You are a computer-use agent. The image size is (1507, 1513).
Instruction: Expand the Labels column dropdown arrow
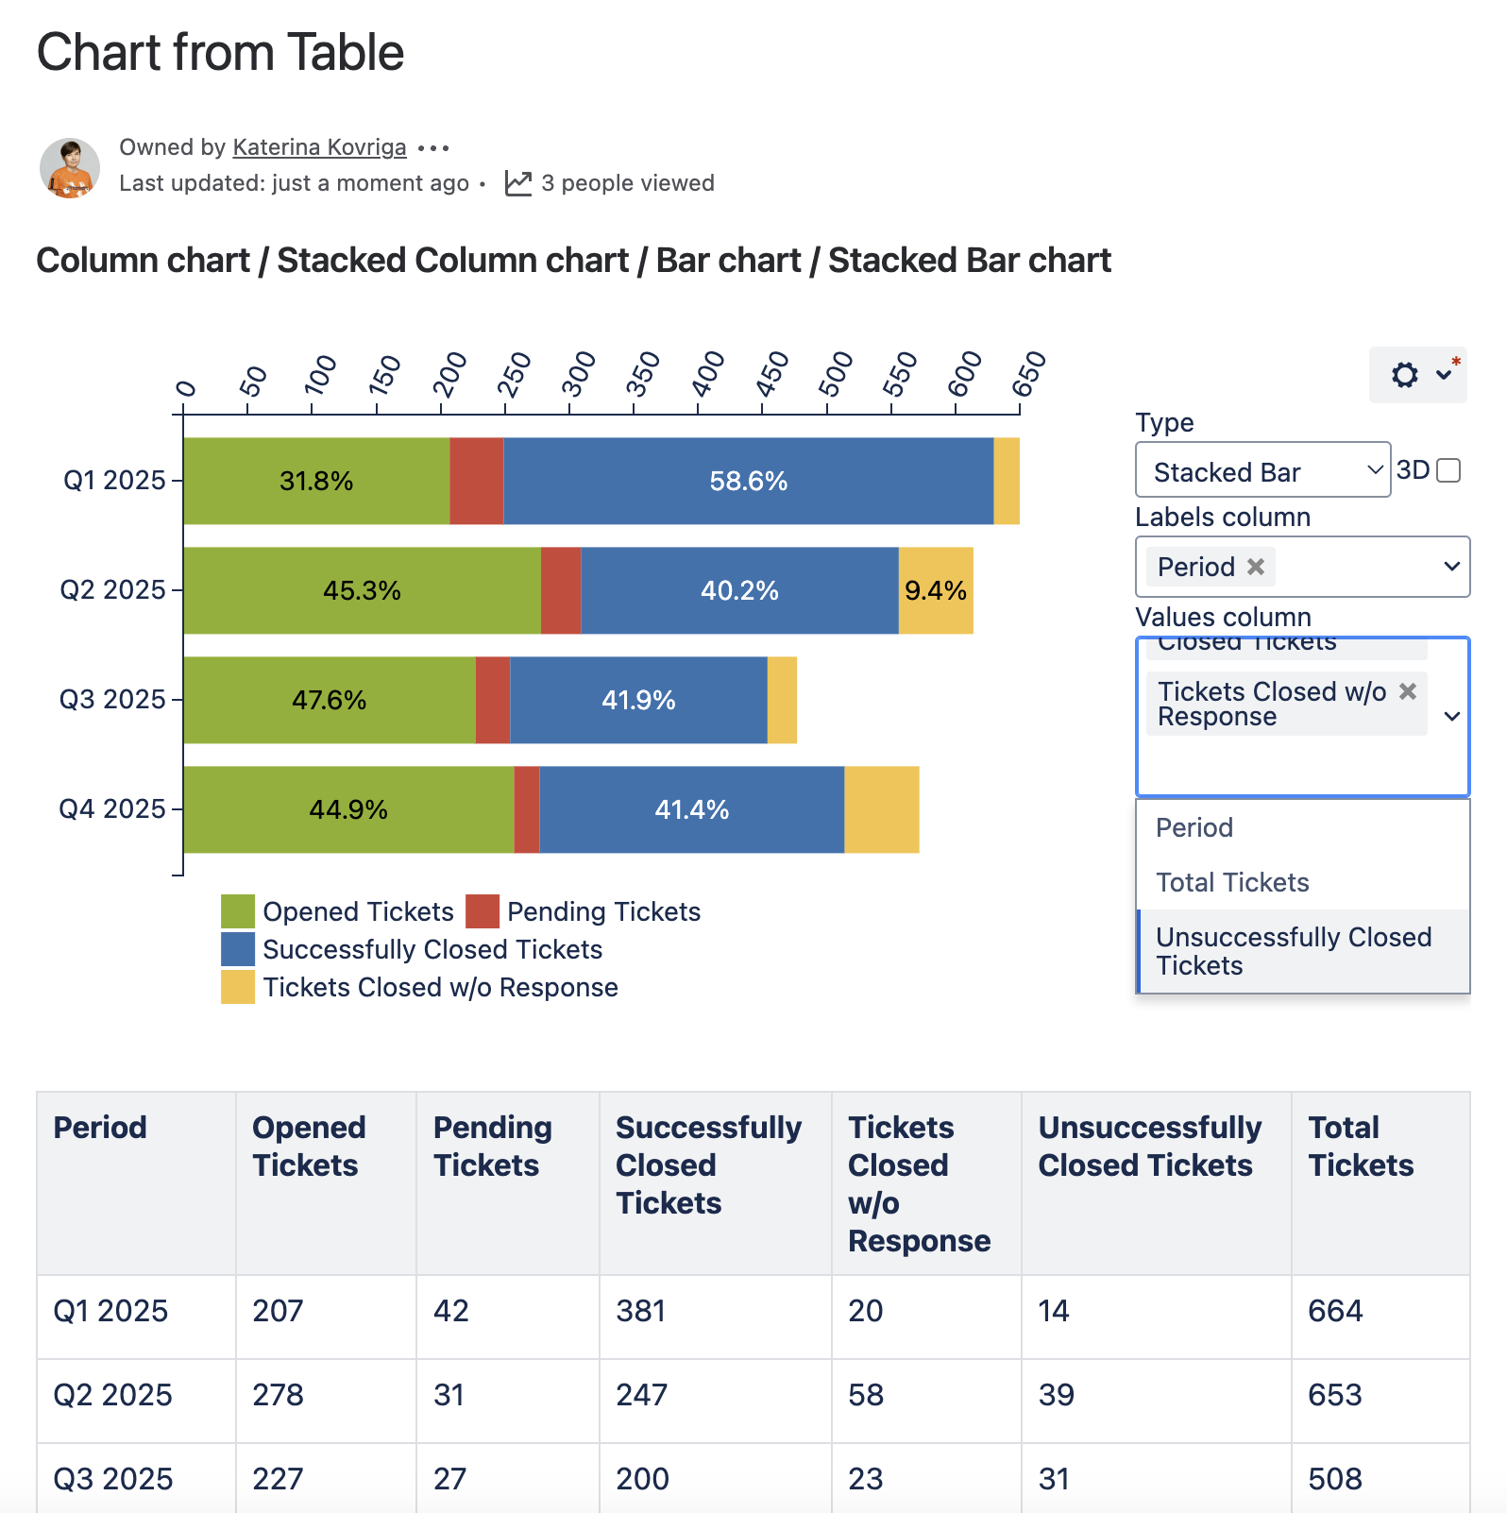(x=1452, y=567)
